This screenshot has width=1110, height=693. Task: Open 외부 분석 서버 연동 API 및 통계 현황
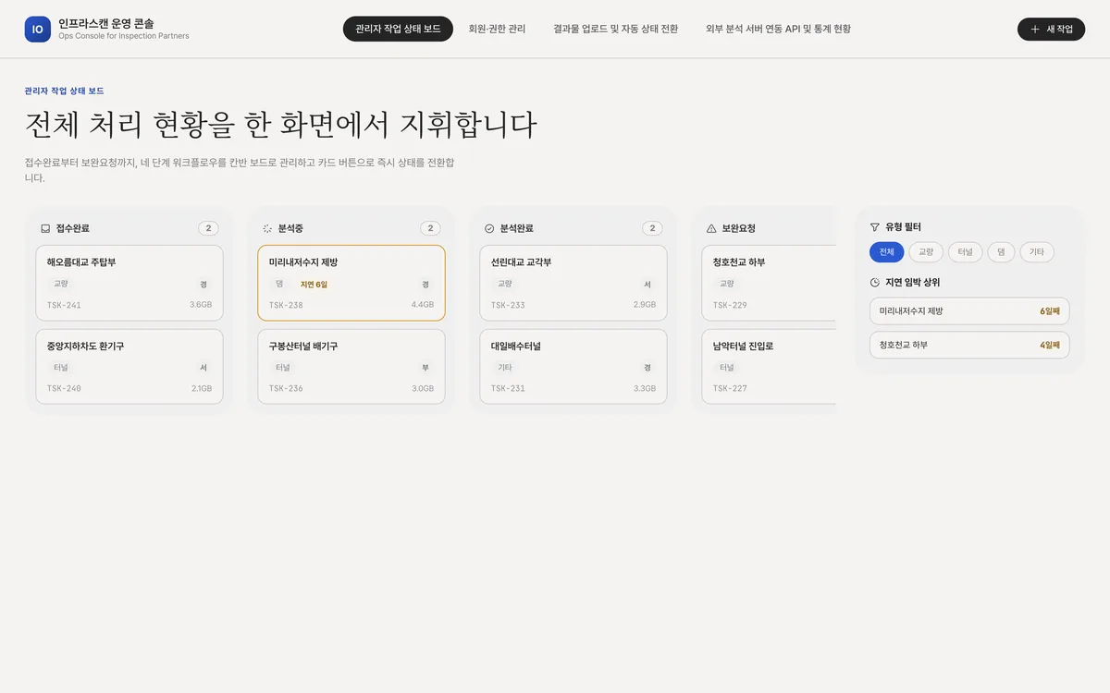pyautogui.click(x=778, y=29)
